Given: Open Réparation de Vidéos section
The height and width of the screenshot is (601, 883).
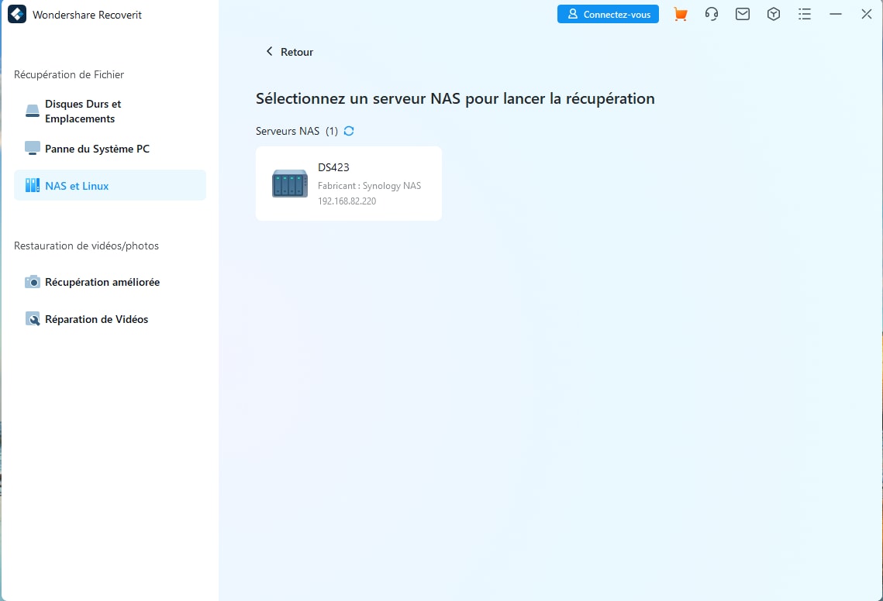Looking at the screenshot, I should click(x=110, y=319).
